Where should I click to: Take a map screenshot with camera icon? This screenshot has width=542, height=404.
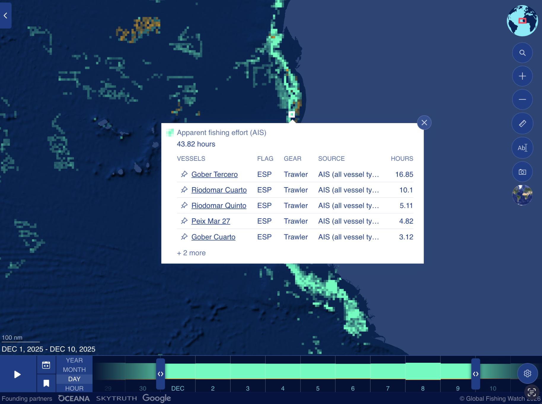522,172
